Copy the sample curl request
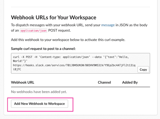Image resolution: width=160 pixels, height=119 pixels. (x=143, y=69)
